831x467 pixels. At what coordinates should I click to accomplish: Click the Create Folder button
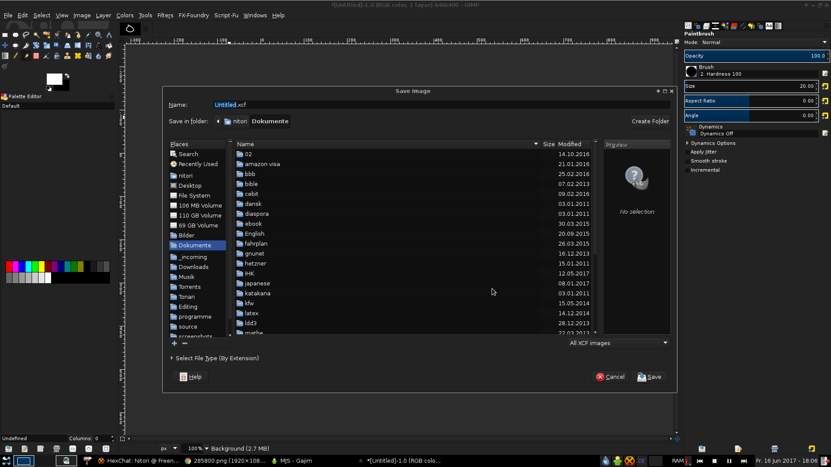coord(650,121)
